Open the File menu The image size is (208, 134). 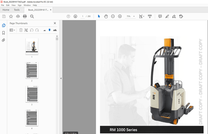pyautogui.click(x=3, y=5)
